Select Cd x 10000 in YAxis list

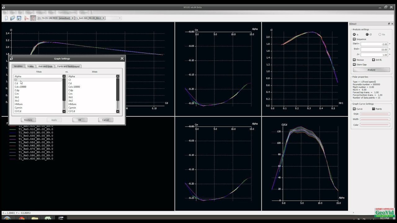[x=38, y=87]
